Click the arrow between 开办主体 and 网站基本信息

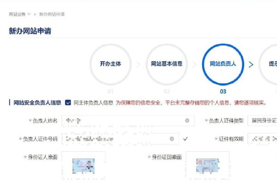click(138, 64)
